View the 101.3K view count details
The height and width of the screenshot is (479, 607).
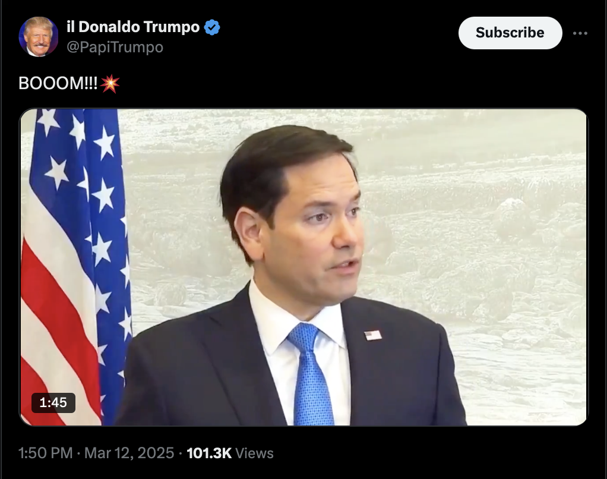click(x=209, y=453)
